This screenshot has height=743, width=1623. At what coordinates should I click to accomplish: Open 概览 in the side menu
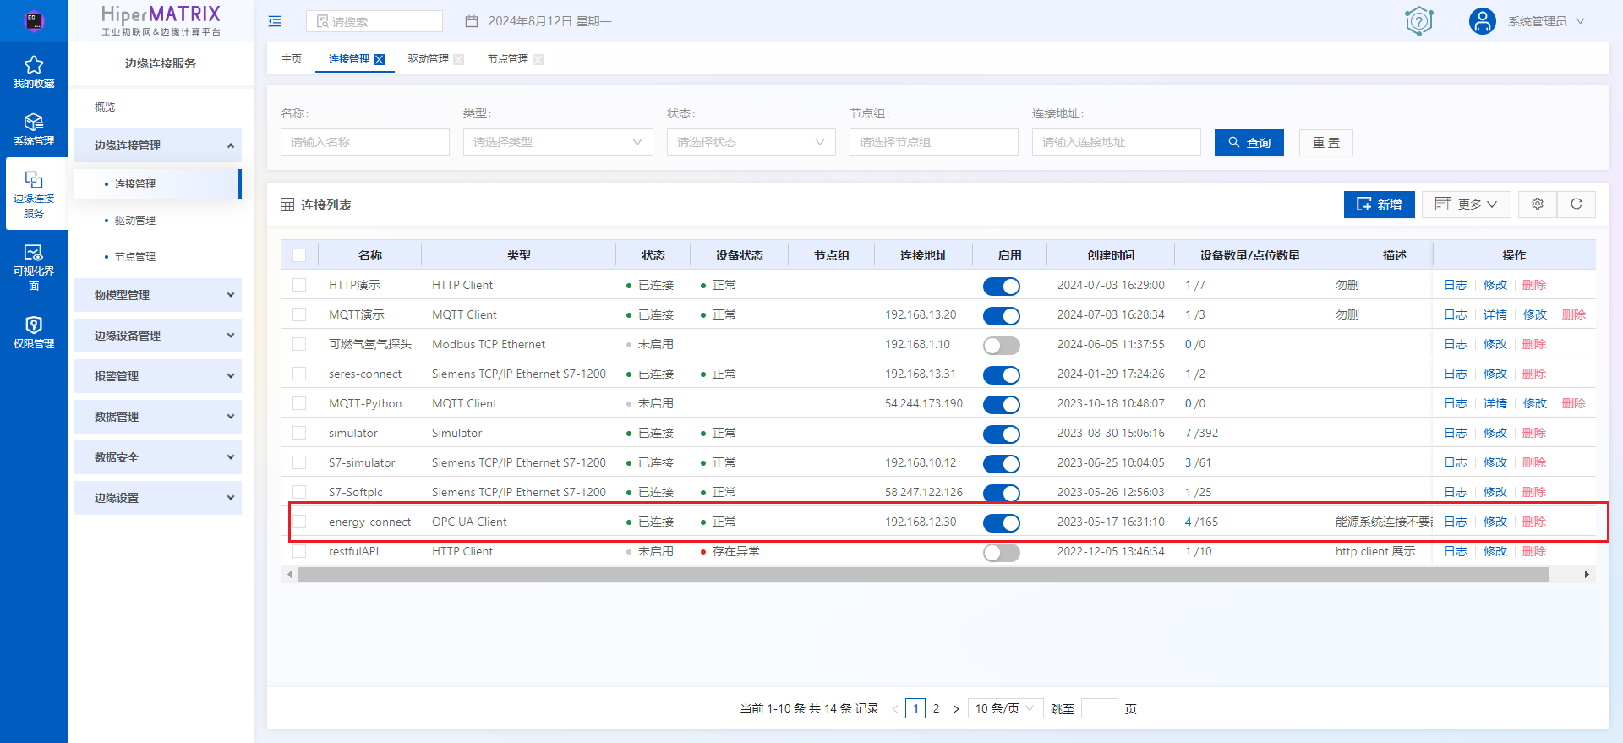[105, 107]
